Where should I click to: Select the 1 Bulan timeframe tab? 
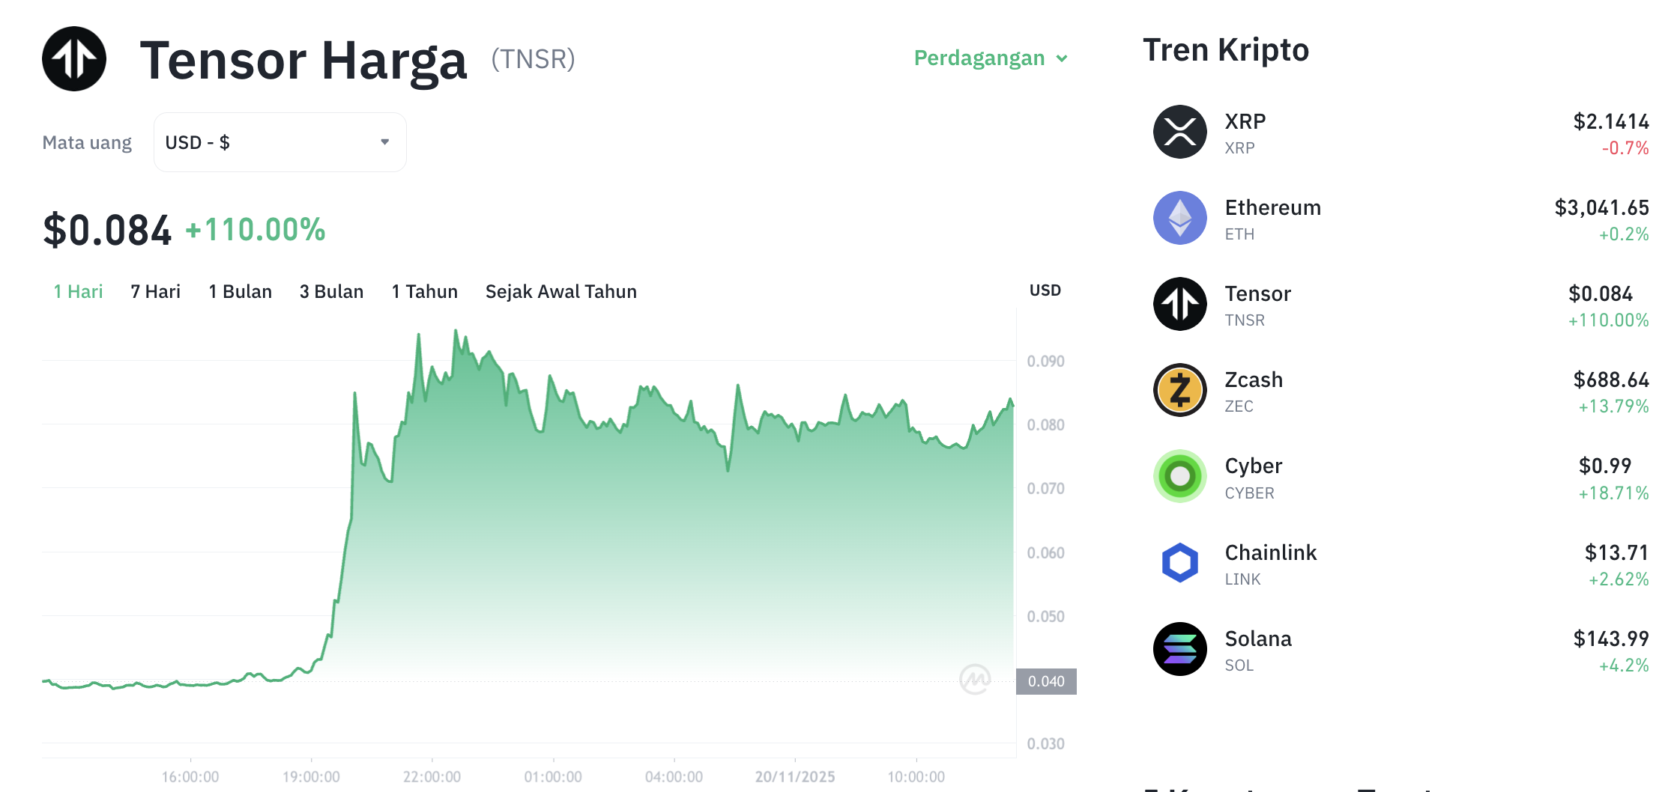click(x=240, y=291)
